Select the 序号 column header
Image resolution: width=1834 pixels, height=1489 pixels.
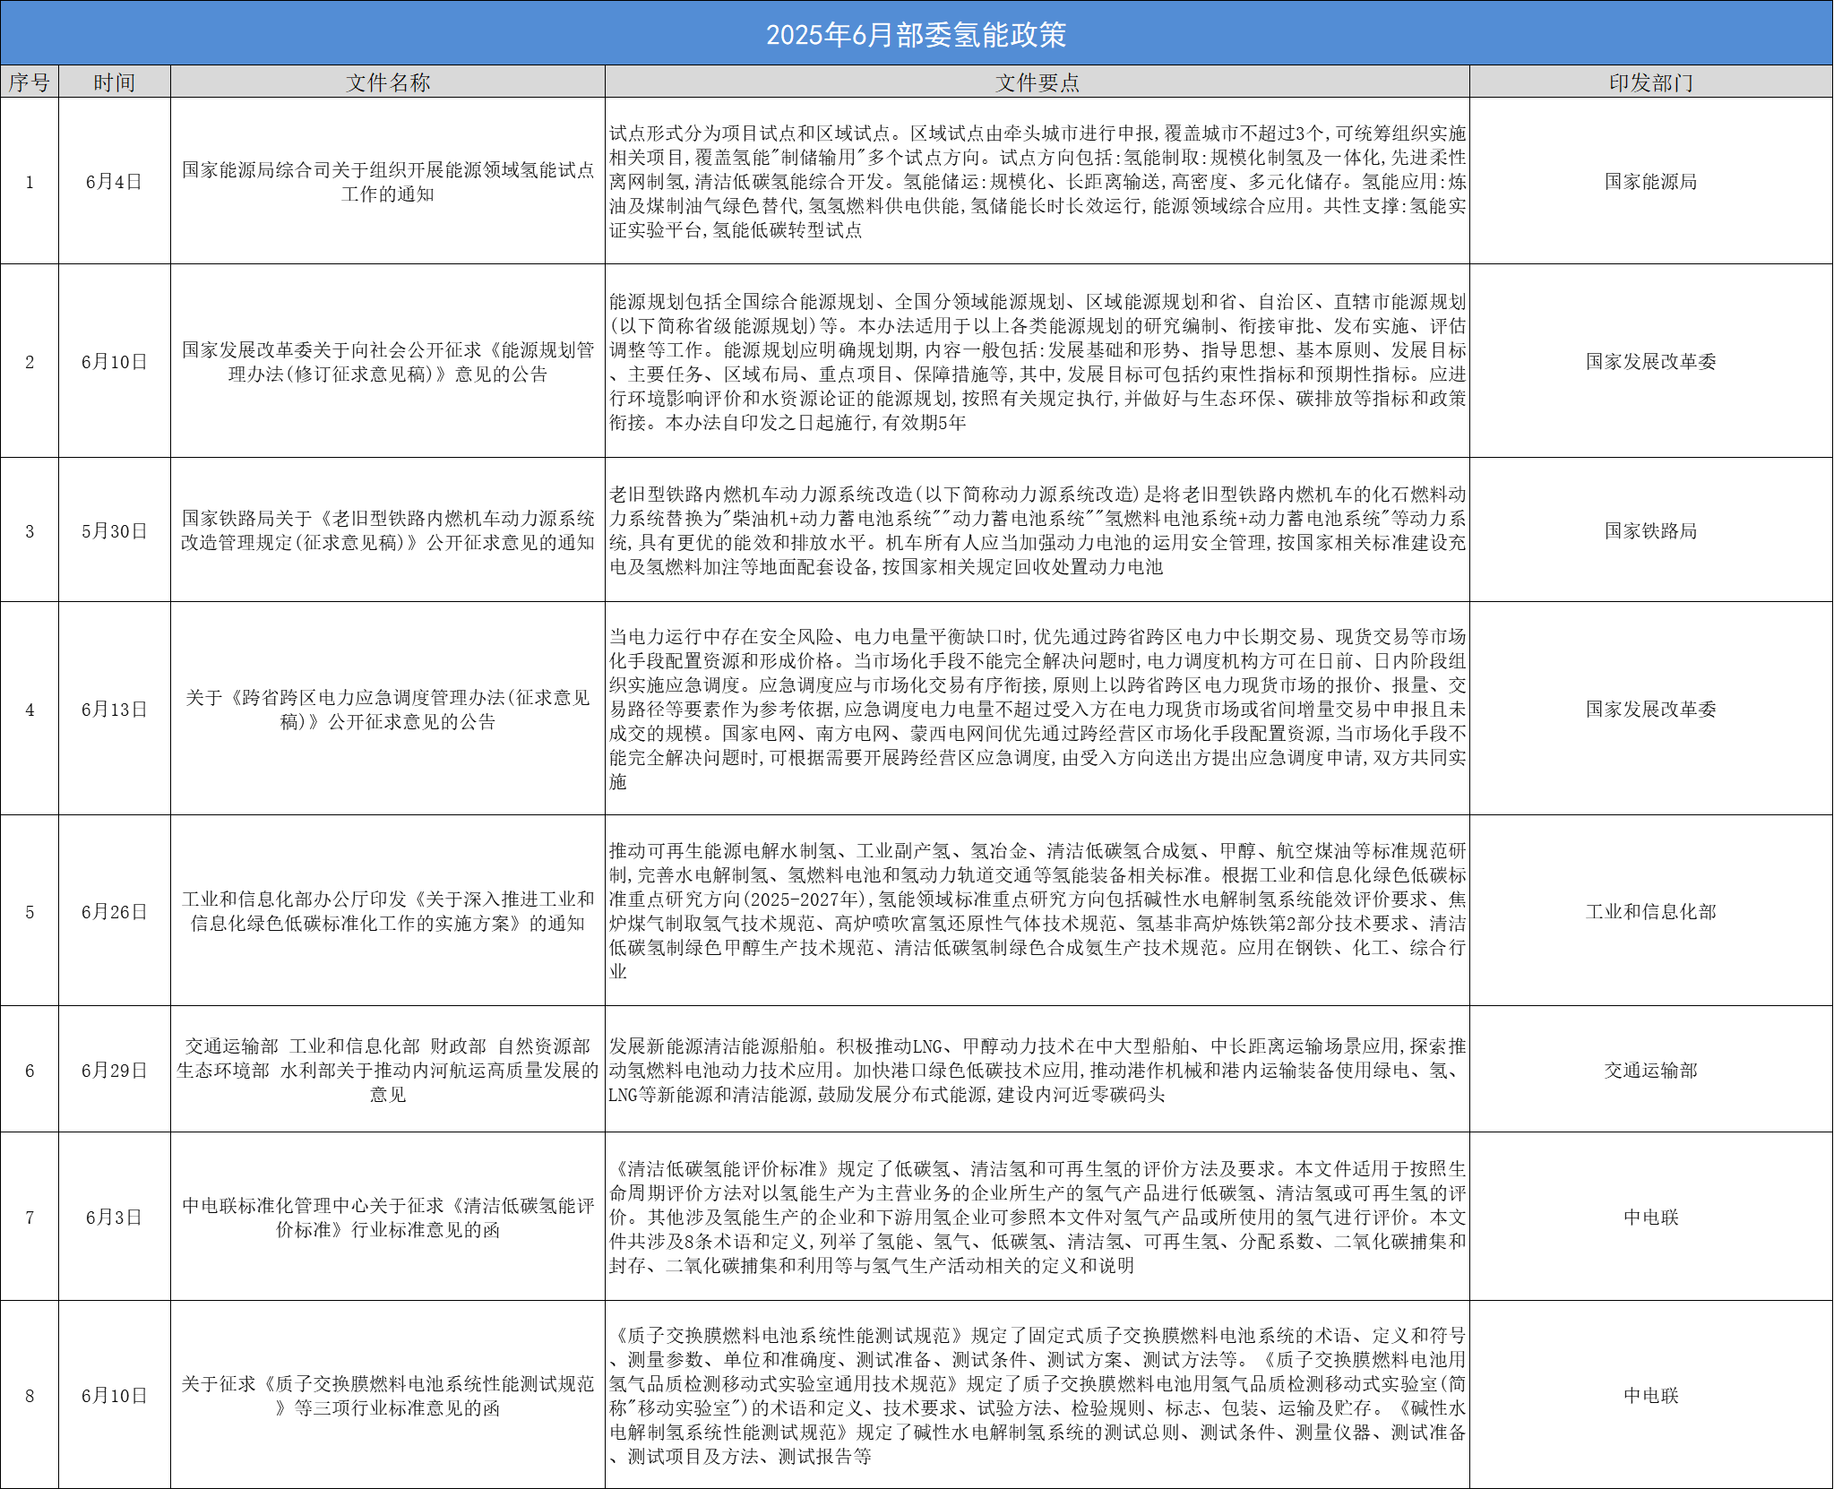[x=30, y=82]
